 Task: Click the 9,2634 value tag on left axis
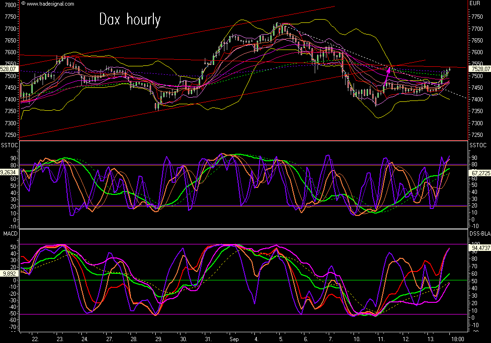[9, 172]
